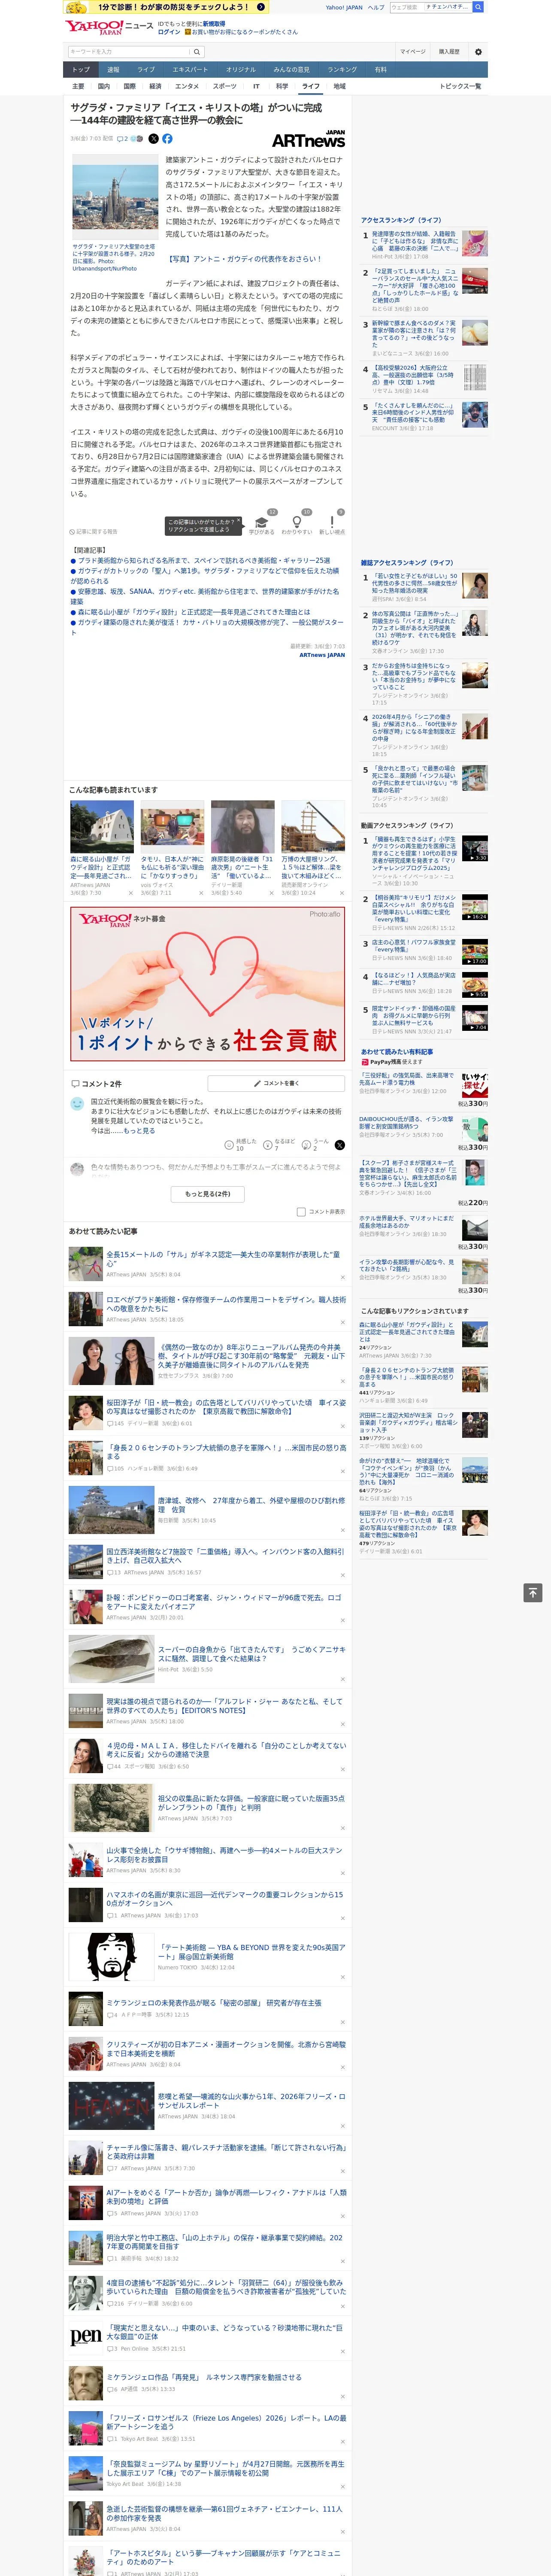Expand comments with もっと見る(2件) button
Viewport: 551px width, 2576px height.
208,1194
